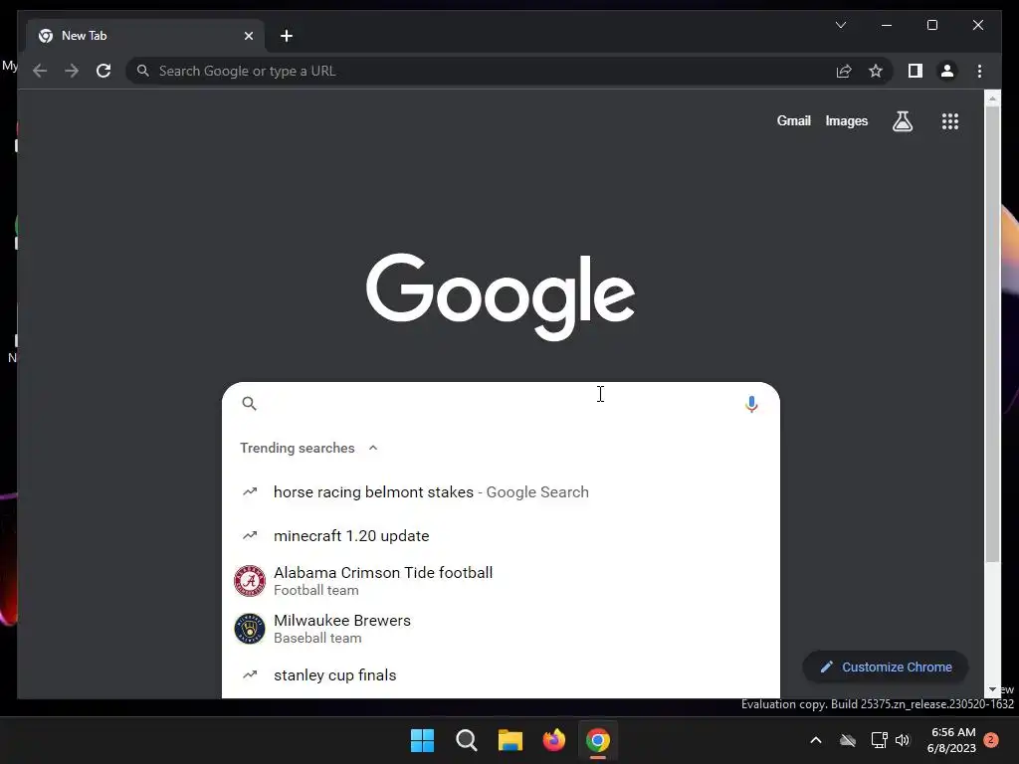Choose 'horse racing belmont stakes' suggestion
Viewport: 1019px width, 764px height.
[501, 491]
